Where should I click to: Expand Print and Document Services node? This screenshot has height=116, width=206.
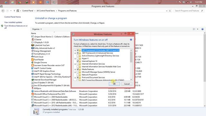[75, 78]
